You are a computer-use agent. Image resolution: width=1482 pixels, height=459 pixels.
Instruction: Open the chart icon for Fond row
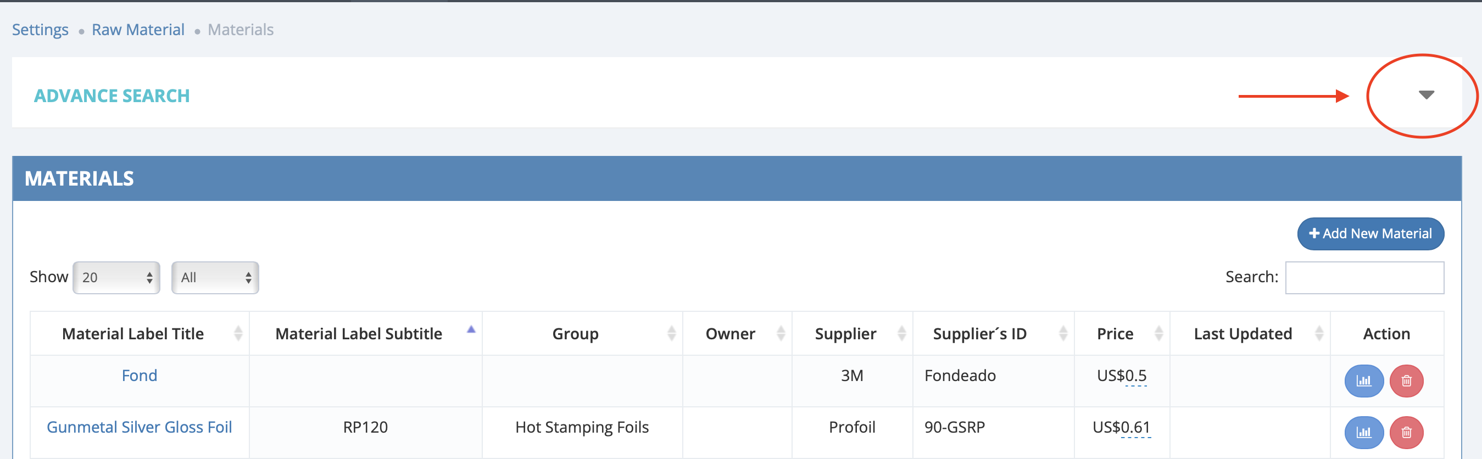coord(1363,381)
